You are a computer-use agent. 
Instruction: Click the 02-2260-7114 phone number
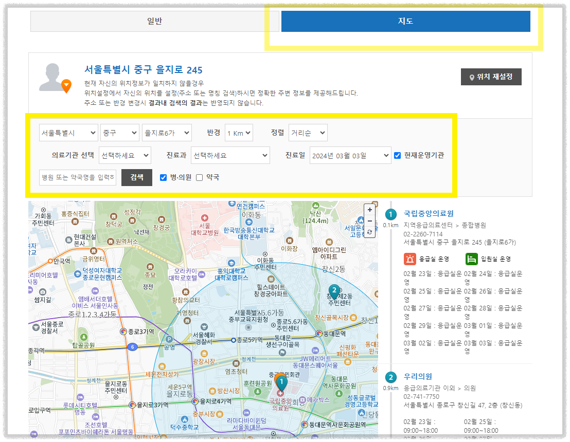click(x=423, y=234)
